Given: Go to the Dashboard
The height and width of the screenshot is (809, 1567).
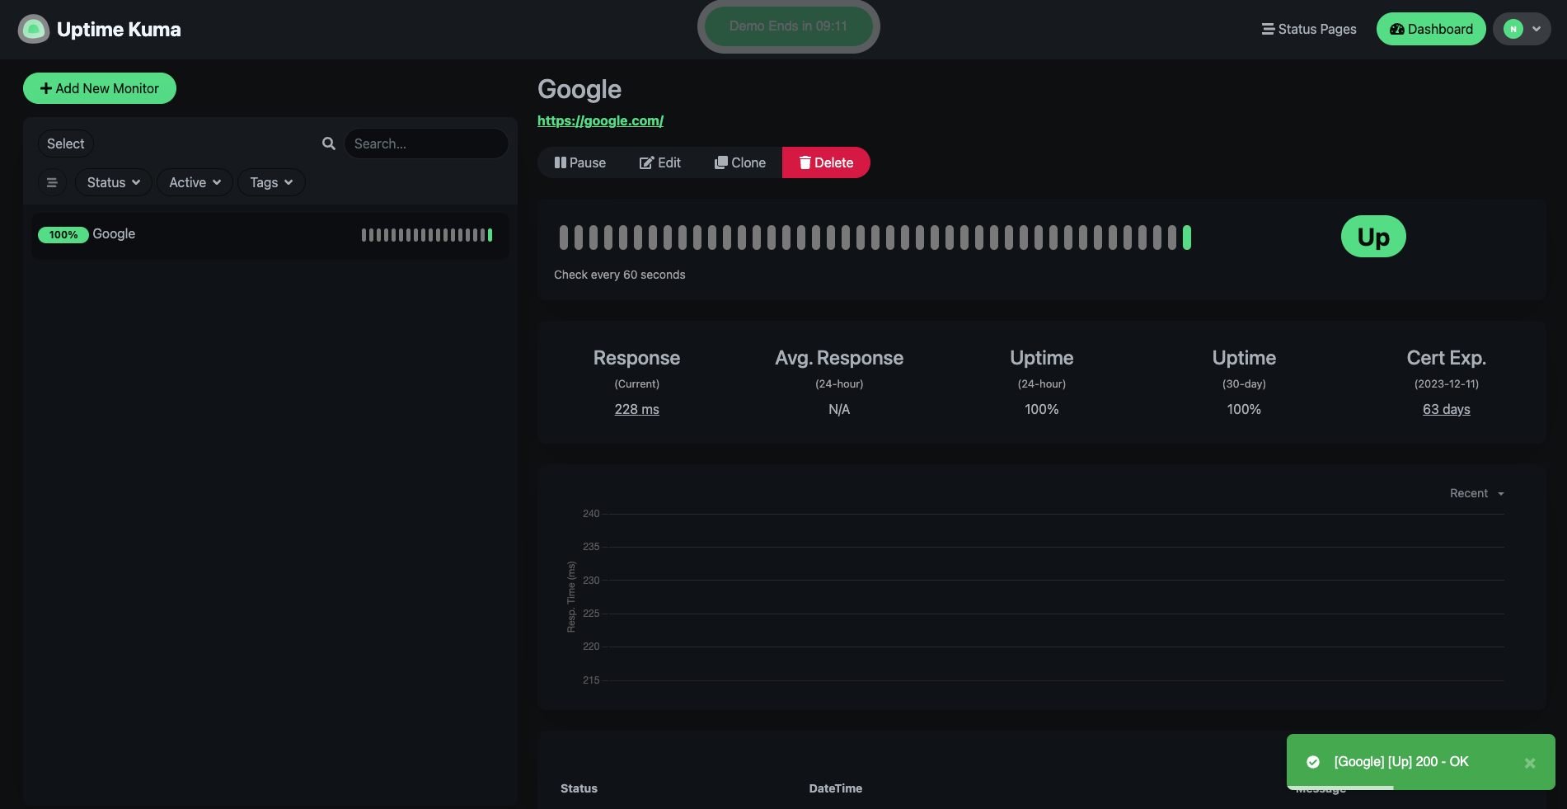Looking at the screenshot, I should [1431, 29].
